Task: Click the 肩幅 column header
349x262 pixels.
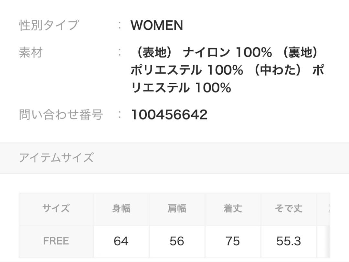Action: [x=177, y=208]
